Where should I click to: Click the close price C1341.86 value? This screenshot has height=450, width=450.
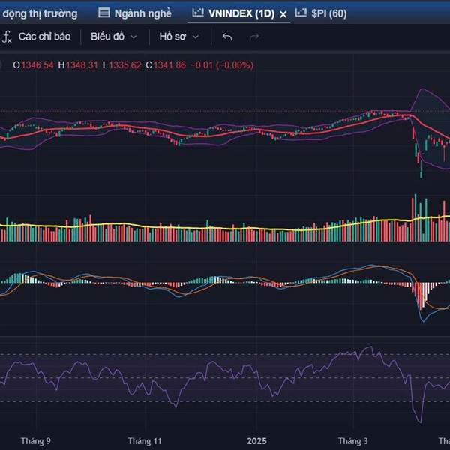(166, 65)
